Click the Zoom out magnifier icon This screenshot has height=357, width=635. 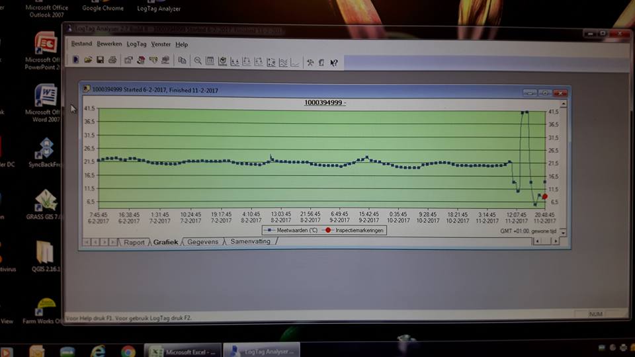pyautogui.click(x=198, y=61)
